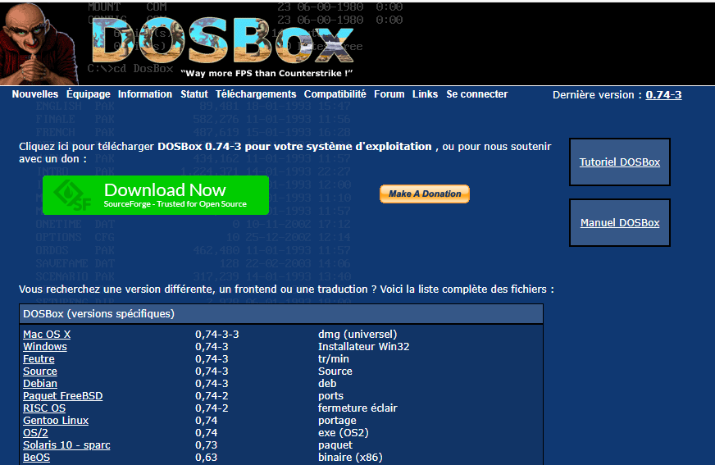The width and height of the screenshot is (715, 465).
Task: Click the '0,73' version in Solaris row
Action: (x=206, y=445)
